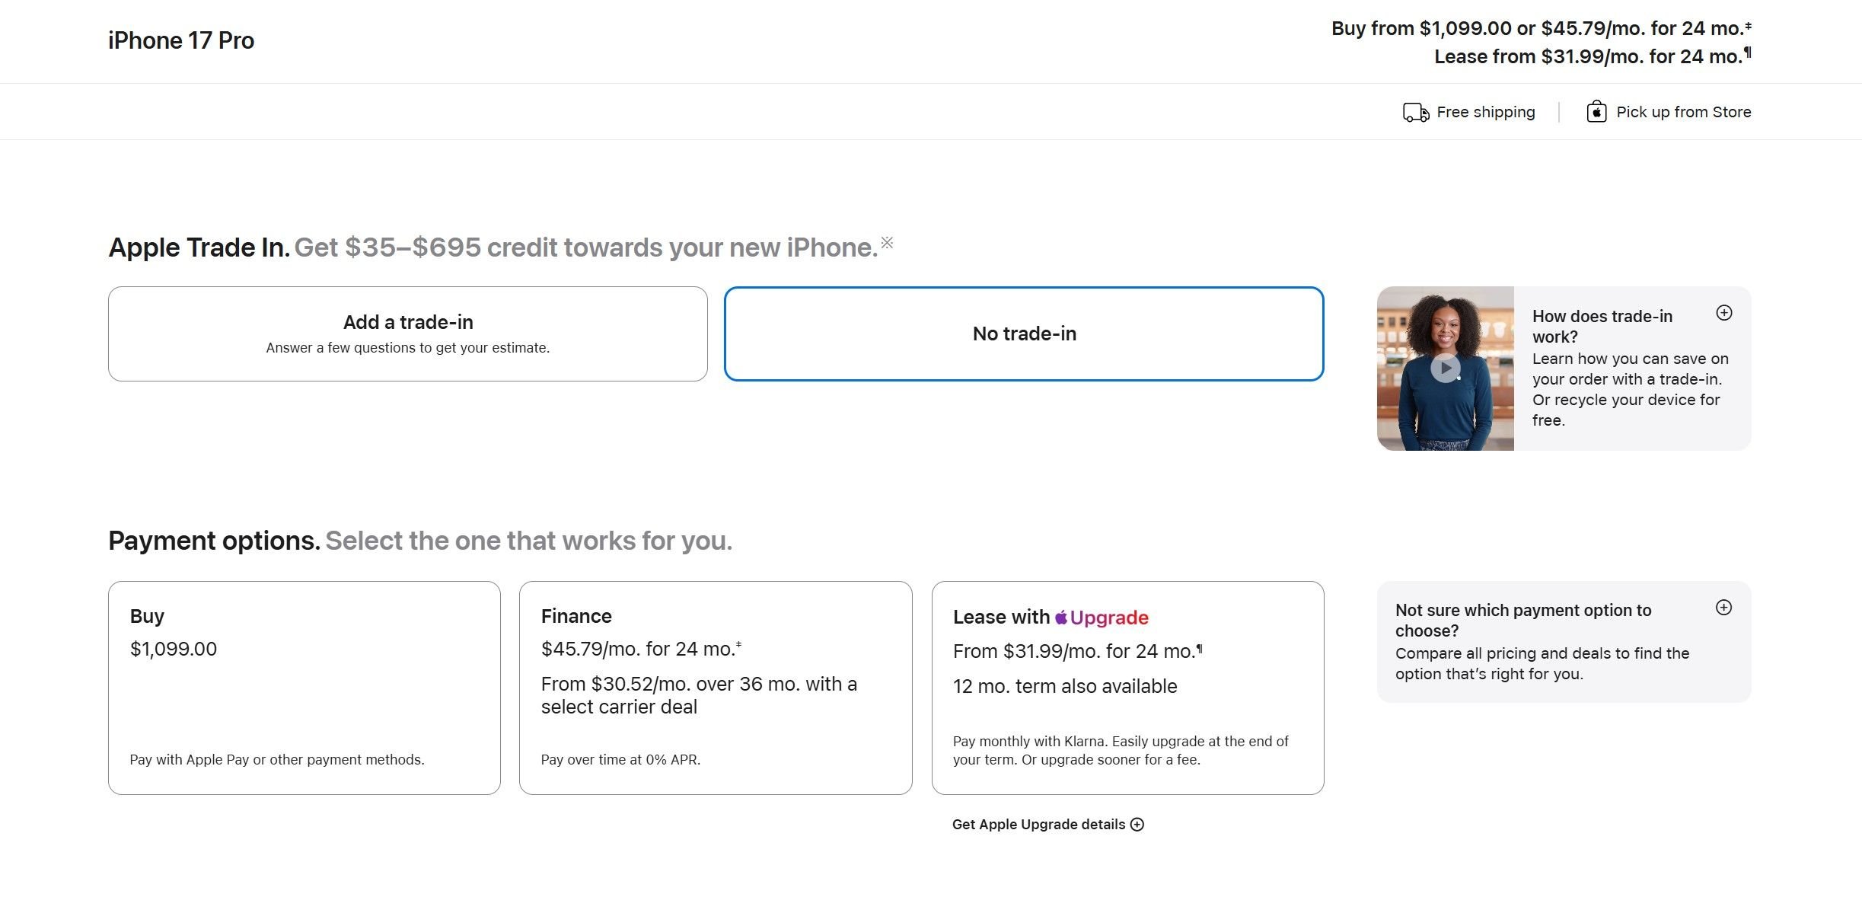Choose the Finance $45.79/mo. payment option
Viewport: 1862px width, 897px height.
coord(716,688)
